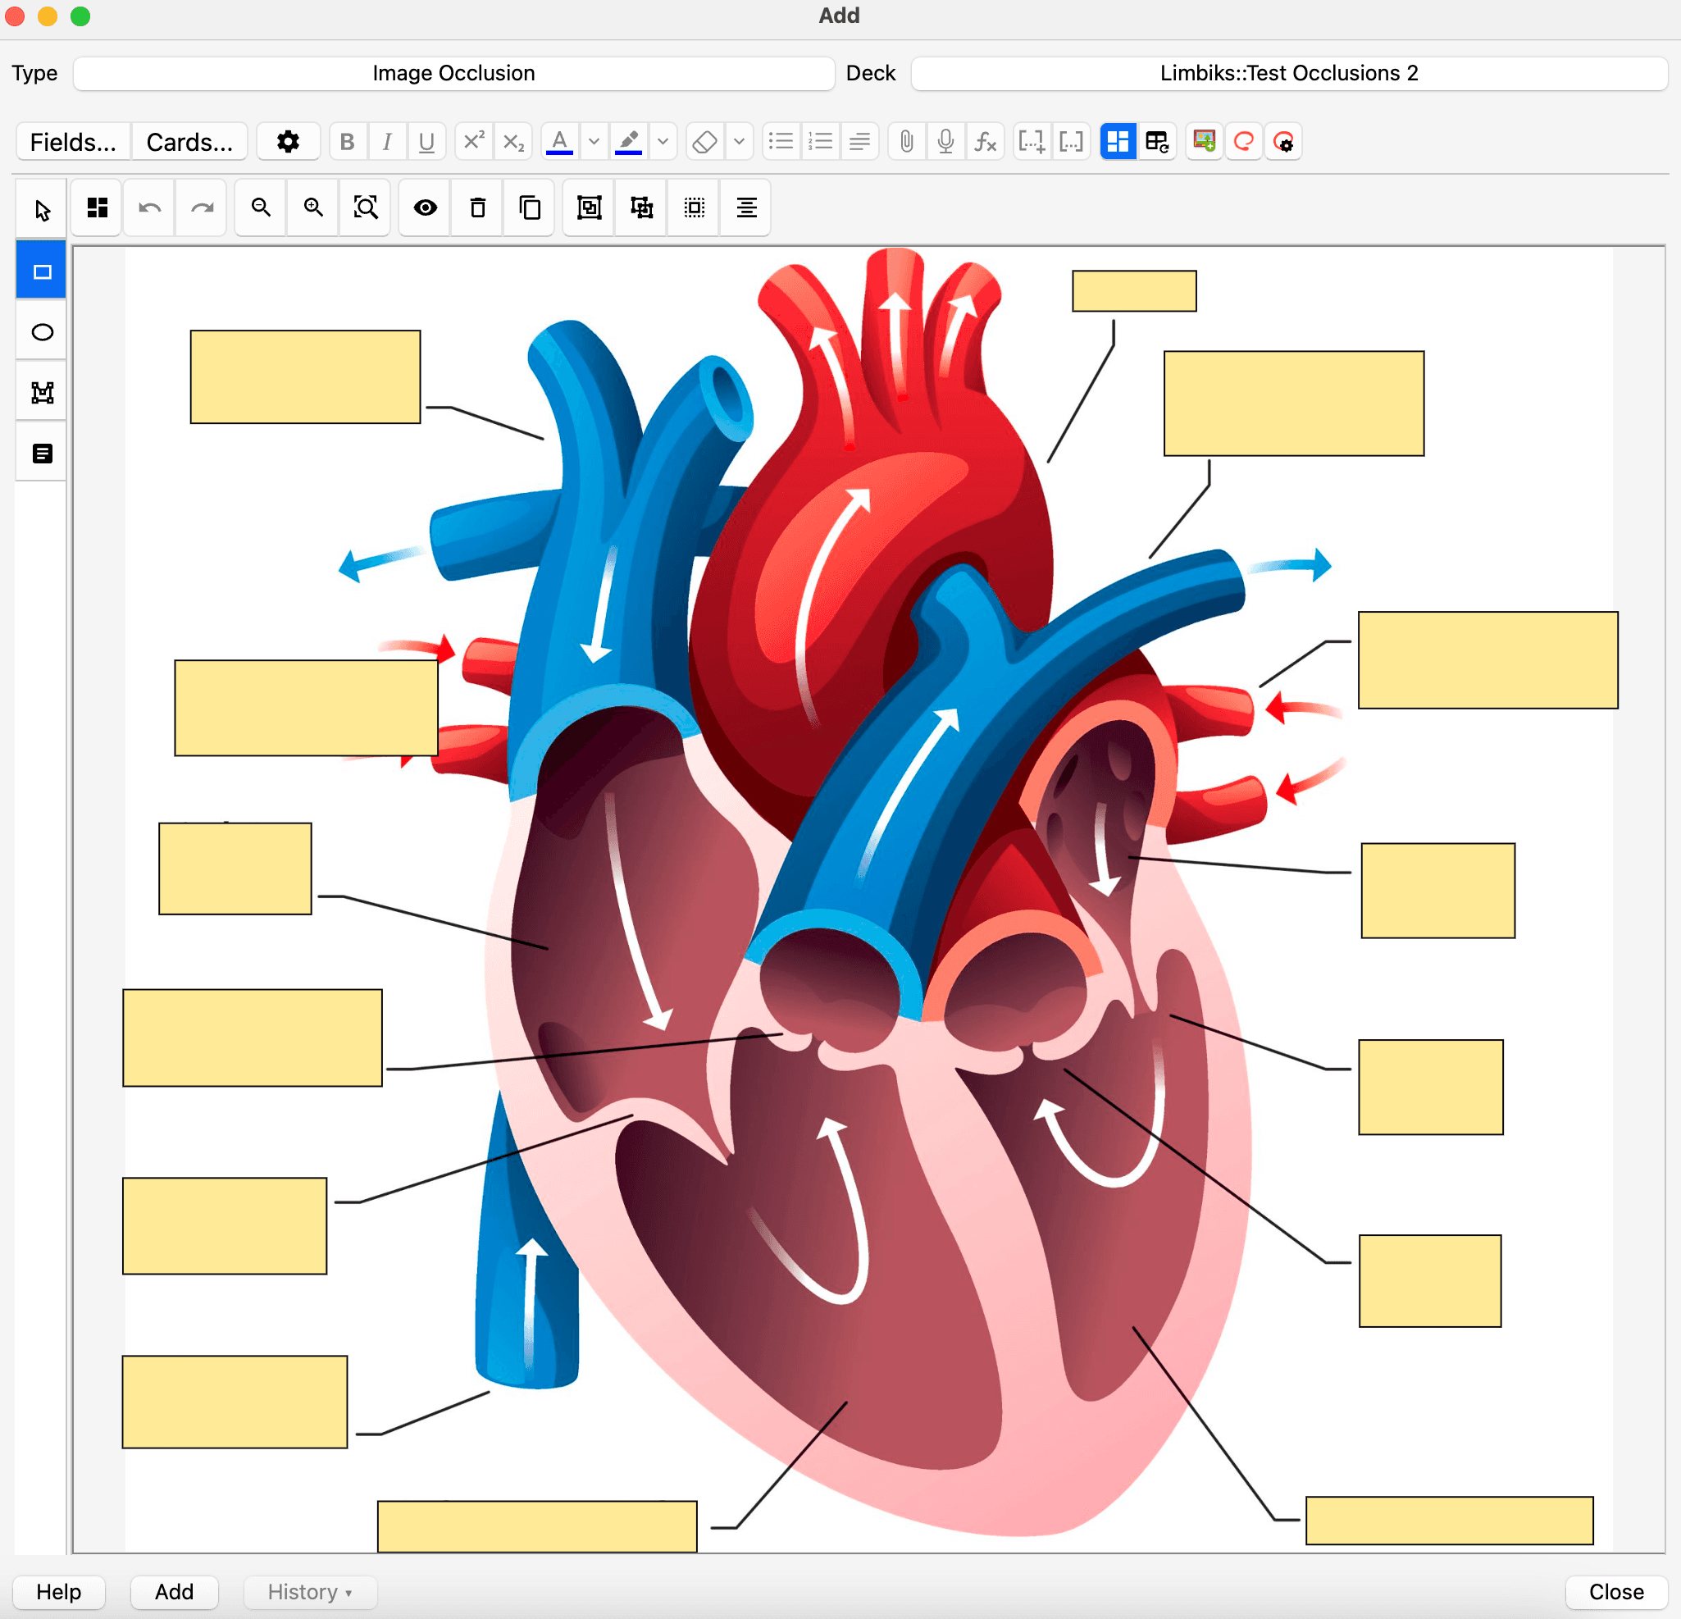Image resolution: width=1681 pixels, height=1619 pixels.
Task: Toggle mask translucency with the eye icon
Action: (425, 208)
